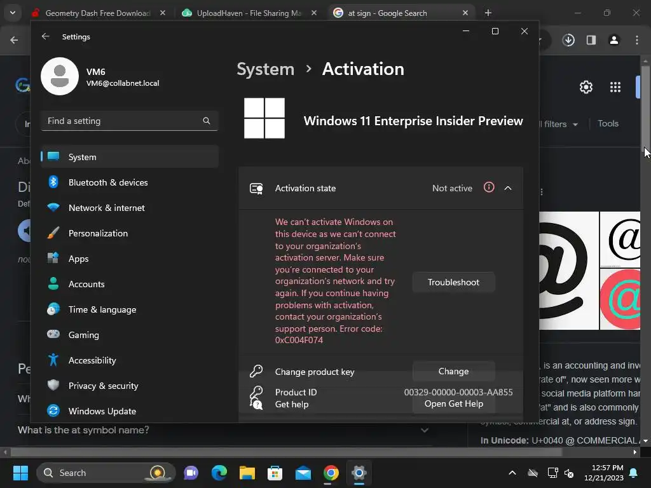Open Google quick settings gear
Screen dimensions: 651x488
586,87
